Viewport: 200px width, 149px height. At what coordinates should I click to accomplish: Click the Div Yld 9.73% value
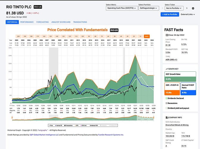pyautogui.click(x=184, y=44)
